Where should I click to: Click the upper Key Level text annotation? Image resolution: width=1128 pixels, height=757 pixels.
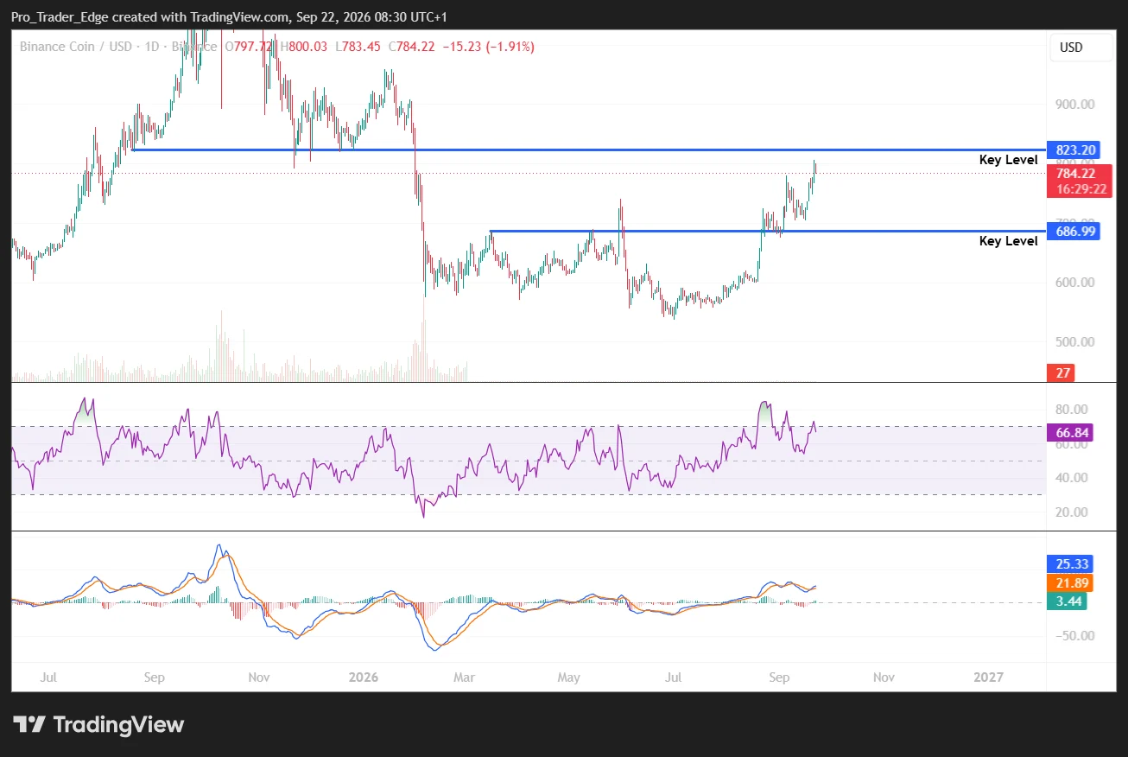point(1009,160)
